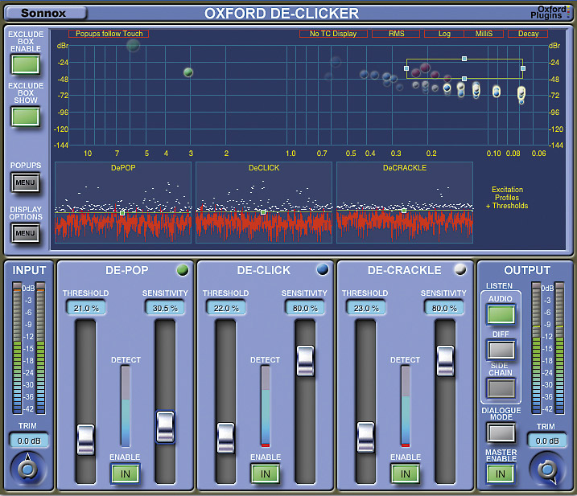Viewport: 577px width, 496px height.
Task: Click the output Trim rotary knob
Action: tap(547, 469)
